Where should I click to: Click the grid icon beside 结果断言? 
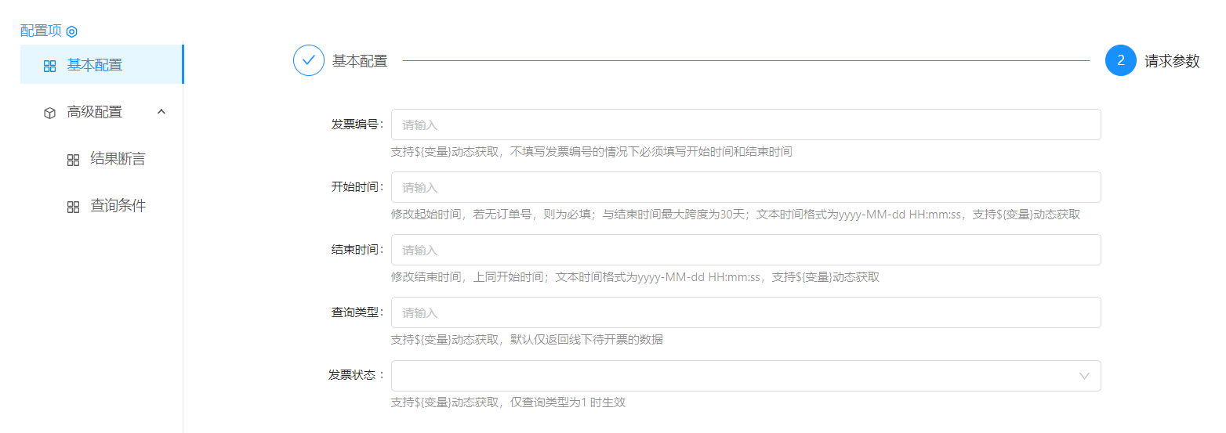pos(73,160)
